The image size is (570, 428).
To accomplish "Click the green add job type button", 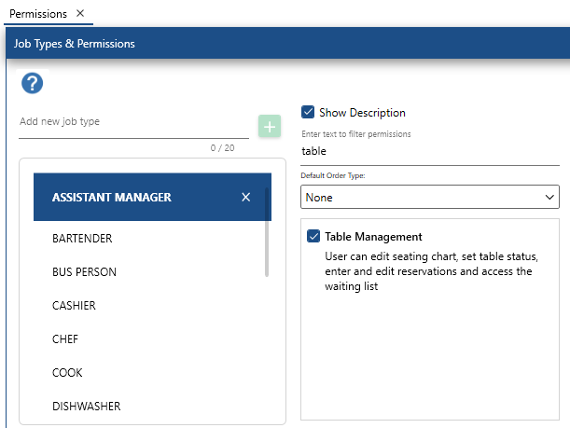I will coord(270,127).
